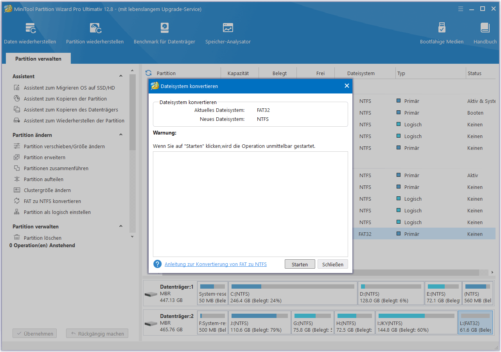
Task: Select Clustergröße ändern
Action: pos(47,190)
